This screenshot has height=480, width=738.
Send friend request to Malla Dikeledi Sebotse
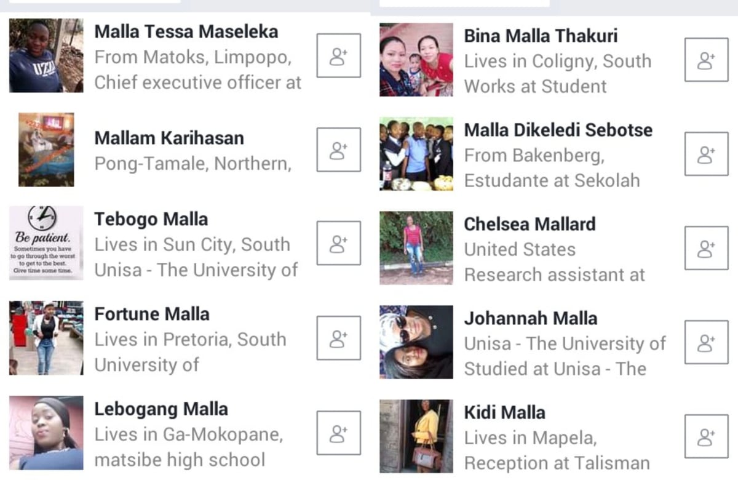pyautogui.click(x=706, y=154)
